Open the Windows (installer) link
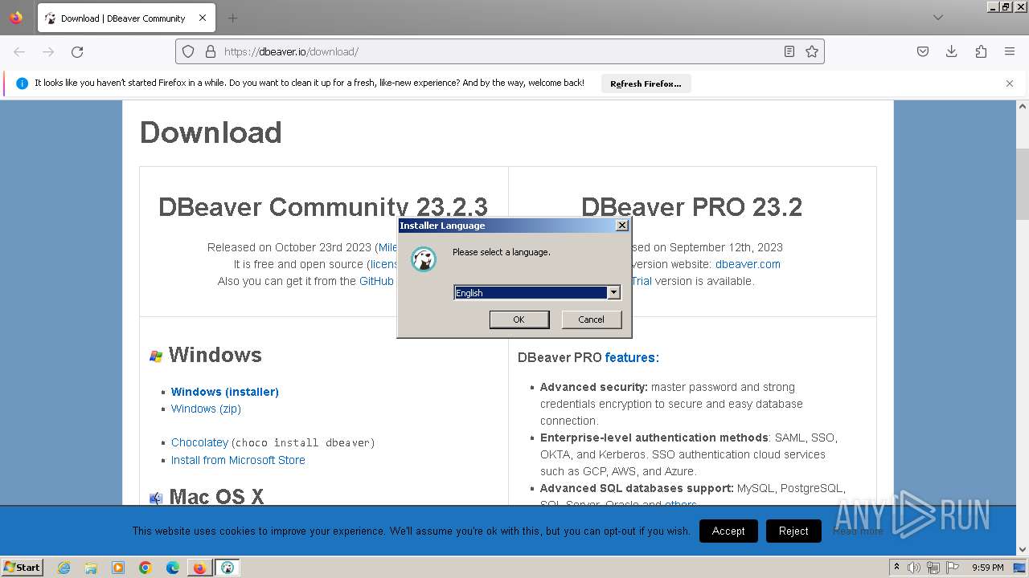 tap(225, 392)
